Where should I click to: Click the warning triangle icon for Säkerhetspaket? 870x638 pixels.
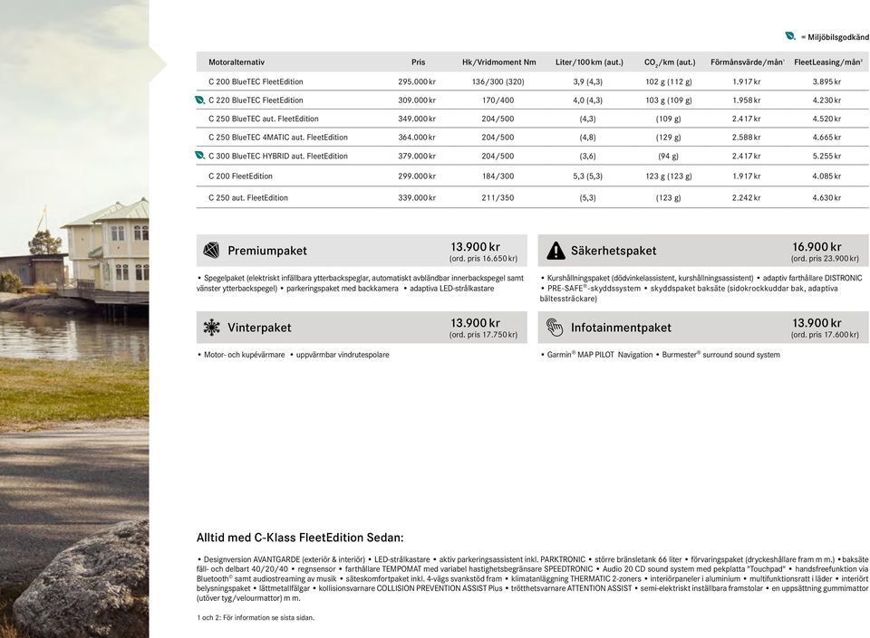pos(556,251)
